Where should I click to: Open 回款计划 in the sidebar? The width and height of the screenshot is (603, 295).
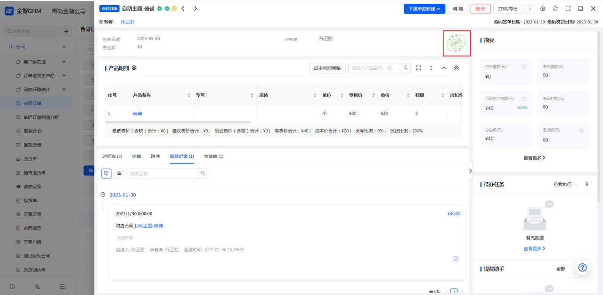pyautogui.click(x=33, y=131)
